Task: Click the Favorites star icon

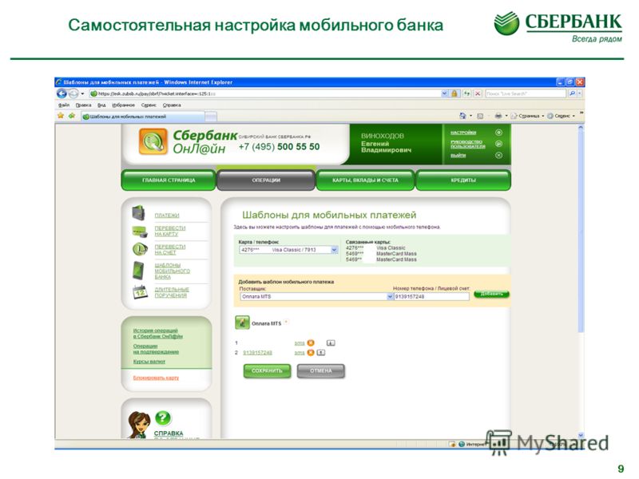Action: coord(62,116)
